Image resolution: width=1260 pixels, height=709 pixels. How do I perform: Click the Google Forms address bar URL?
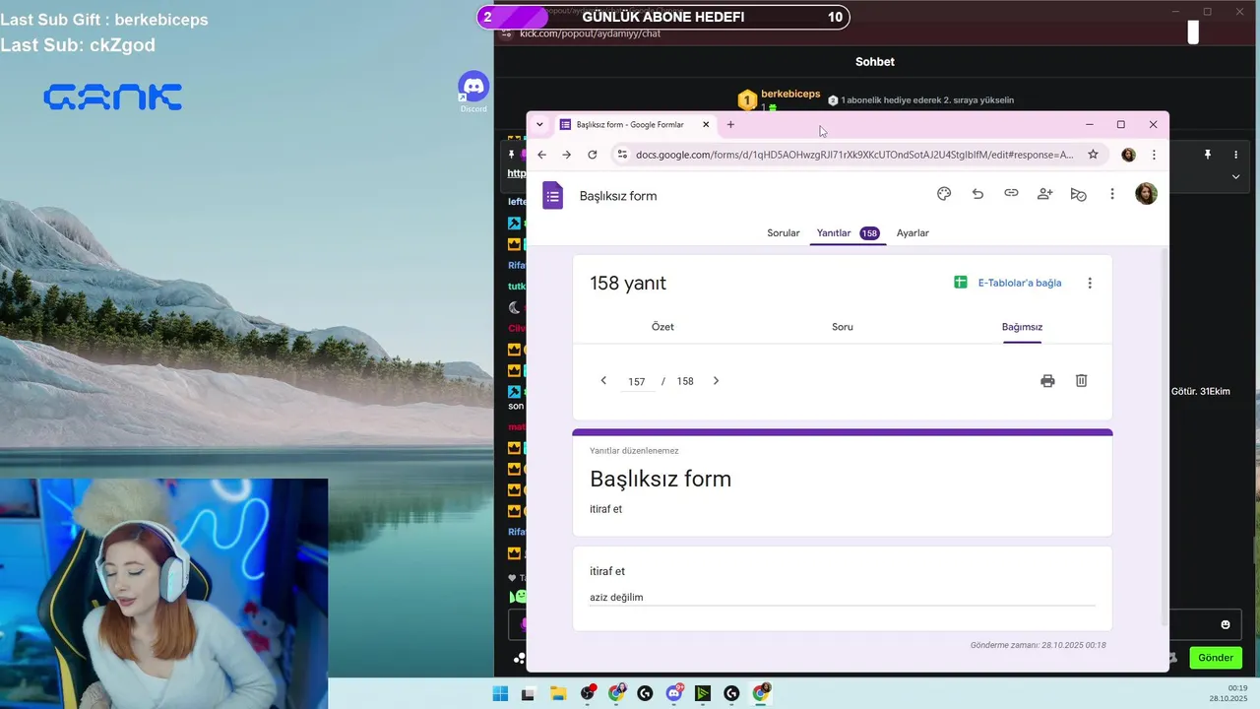click(854, 155)
